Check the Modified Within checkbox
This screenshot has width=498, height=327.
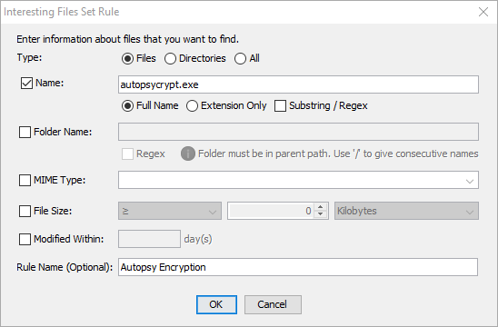point(25,239)
